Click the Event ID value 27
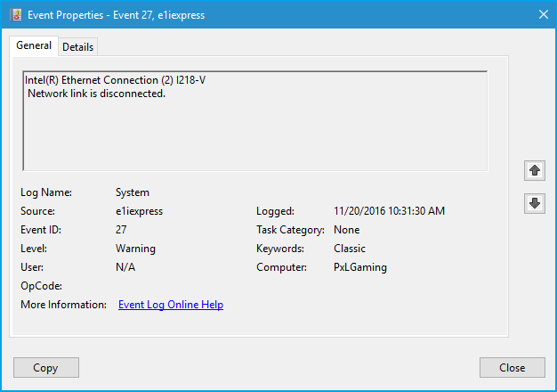The height and width of the screenshot is (392, 557). click(x=121, y=230)
